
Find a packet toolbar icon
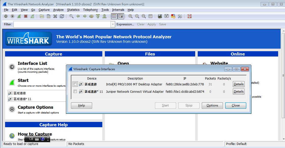coord(72,16)
